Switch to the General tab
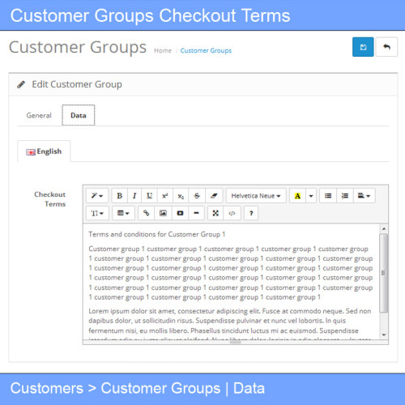405x405 pixels. (39, 116)
